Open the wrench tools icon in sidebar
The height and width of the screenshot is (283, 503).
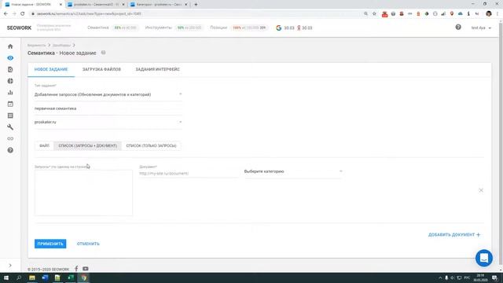(x=10, y=127)
